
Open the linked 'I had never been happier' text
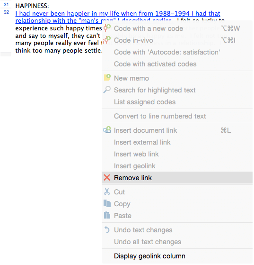118,13
